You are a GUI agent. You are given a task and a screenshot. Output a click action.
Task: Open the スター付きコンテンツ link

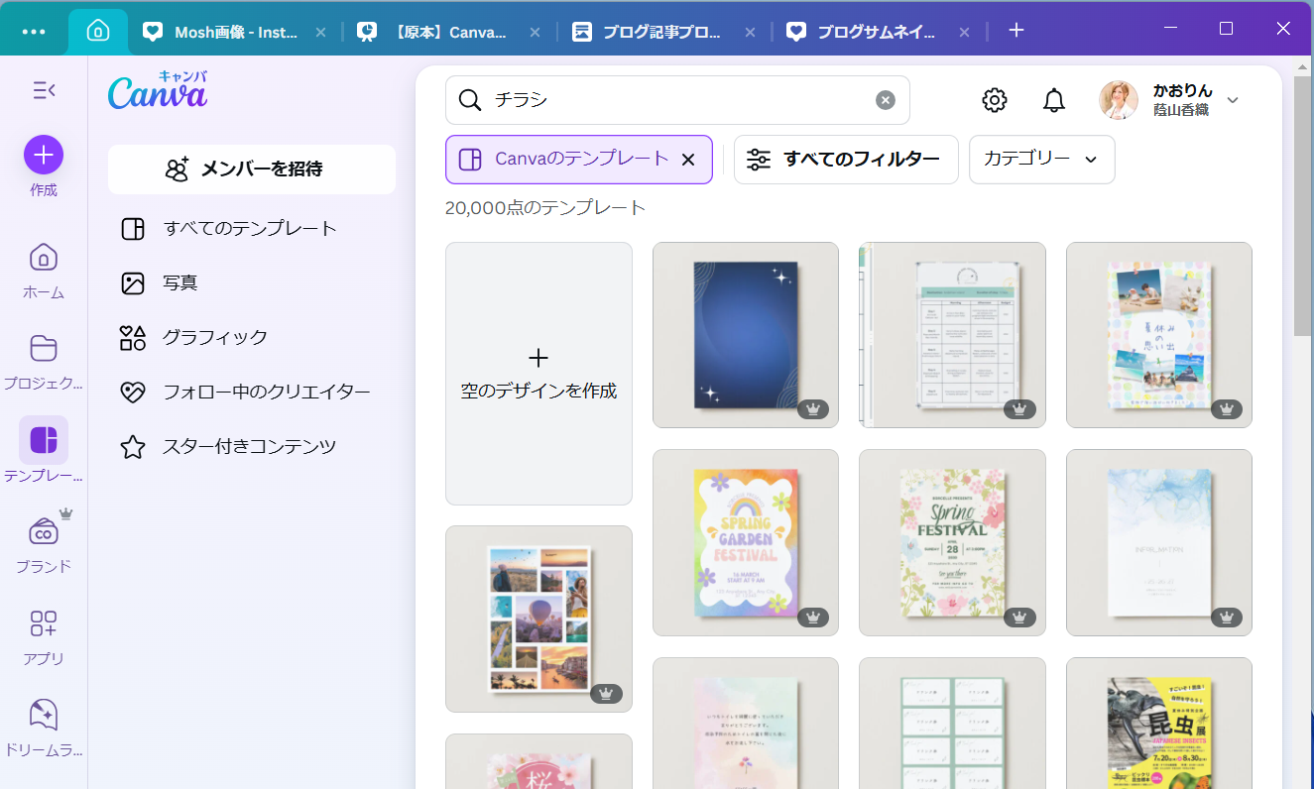click(x=249, y=447)
